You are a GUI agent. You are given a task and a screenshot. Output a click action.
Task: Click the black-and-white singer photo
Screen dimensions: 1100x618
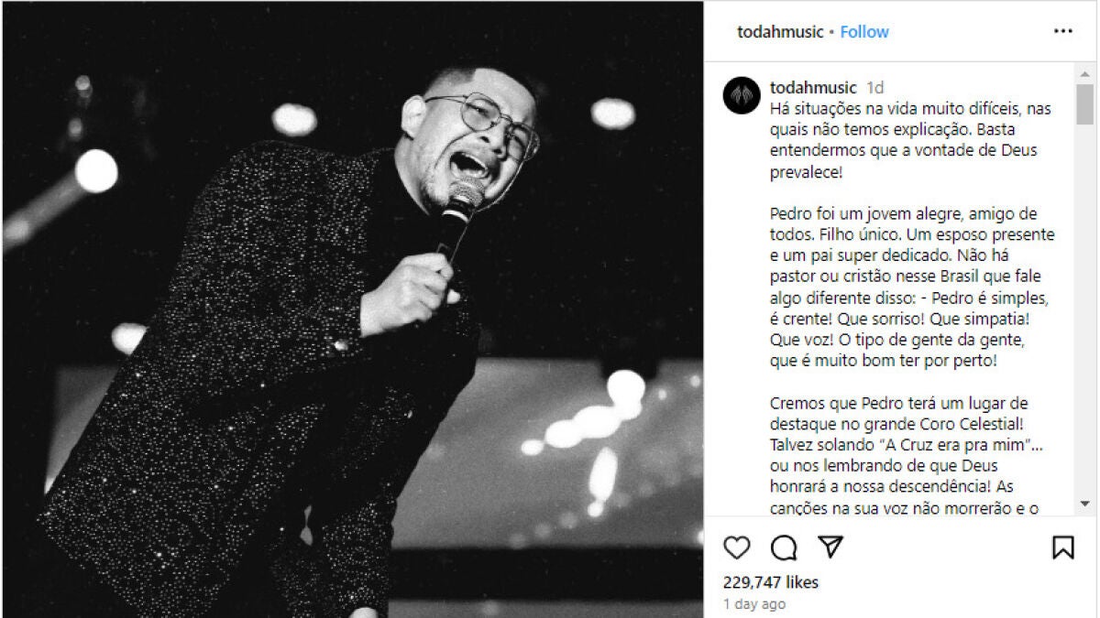coord(352,309)
